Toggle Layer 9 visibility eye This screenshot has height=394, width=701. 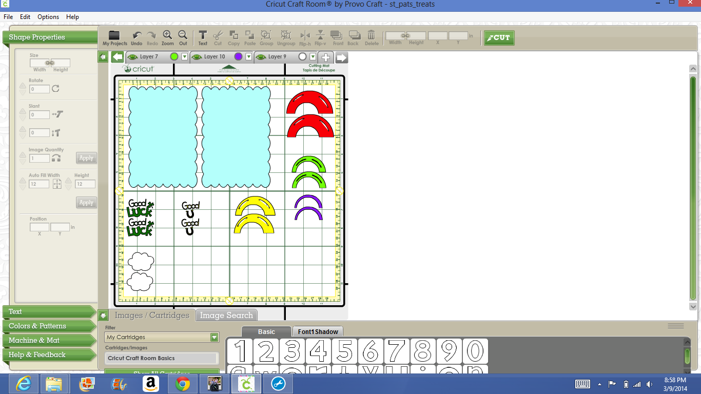point(261,57)
